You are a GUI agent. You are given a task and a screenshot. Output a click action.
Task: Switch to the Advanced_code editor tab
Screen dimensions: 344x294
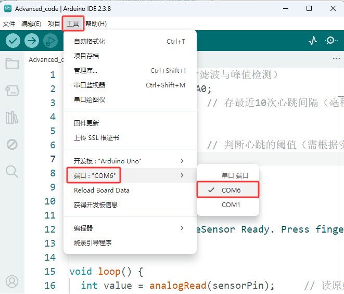coord(46,59)
